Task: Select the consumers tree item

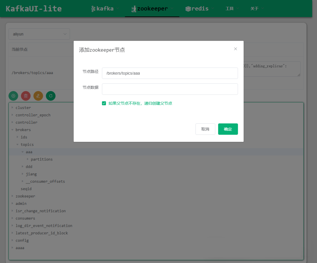Action: (25, 218)
